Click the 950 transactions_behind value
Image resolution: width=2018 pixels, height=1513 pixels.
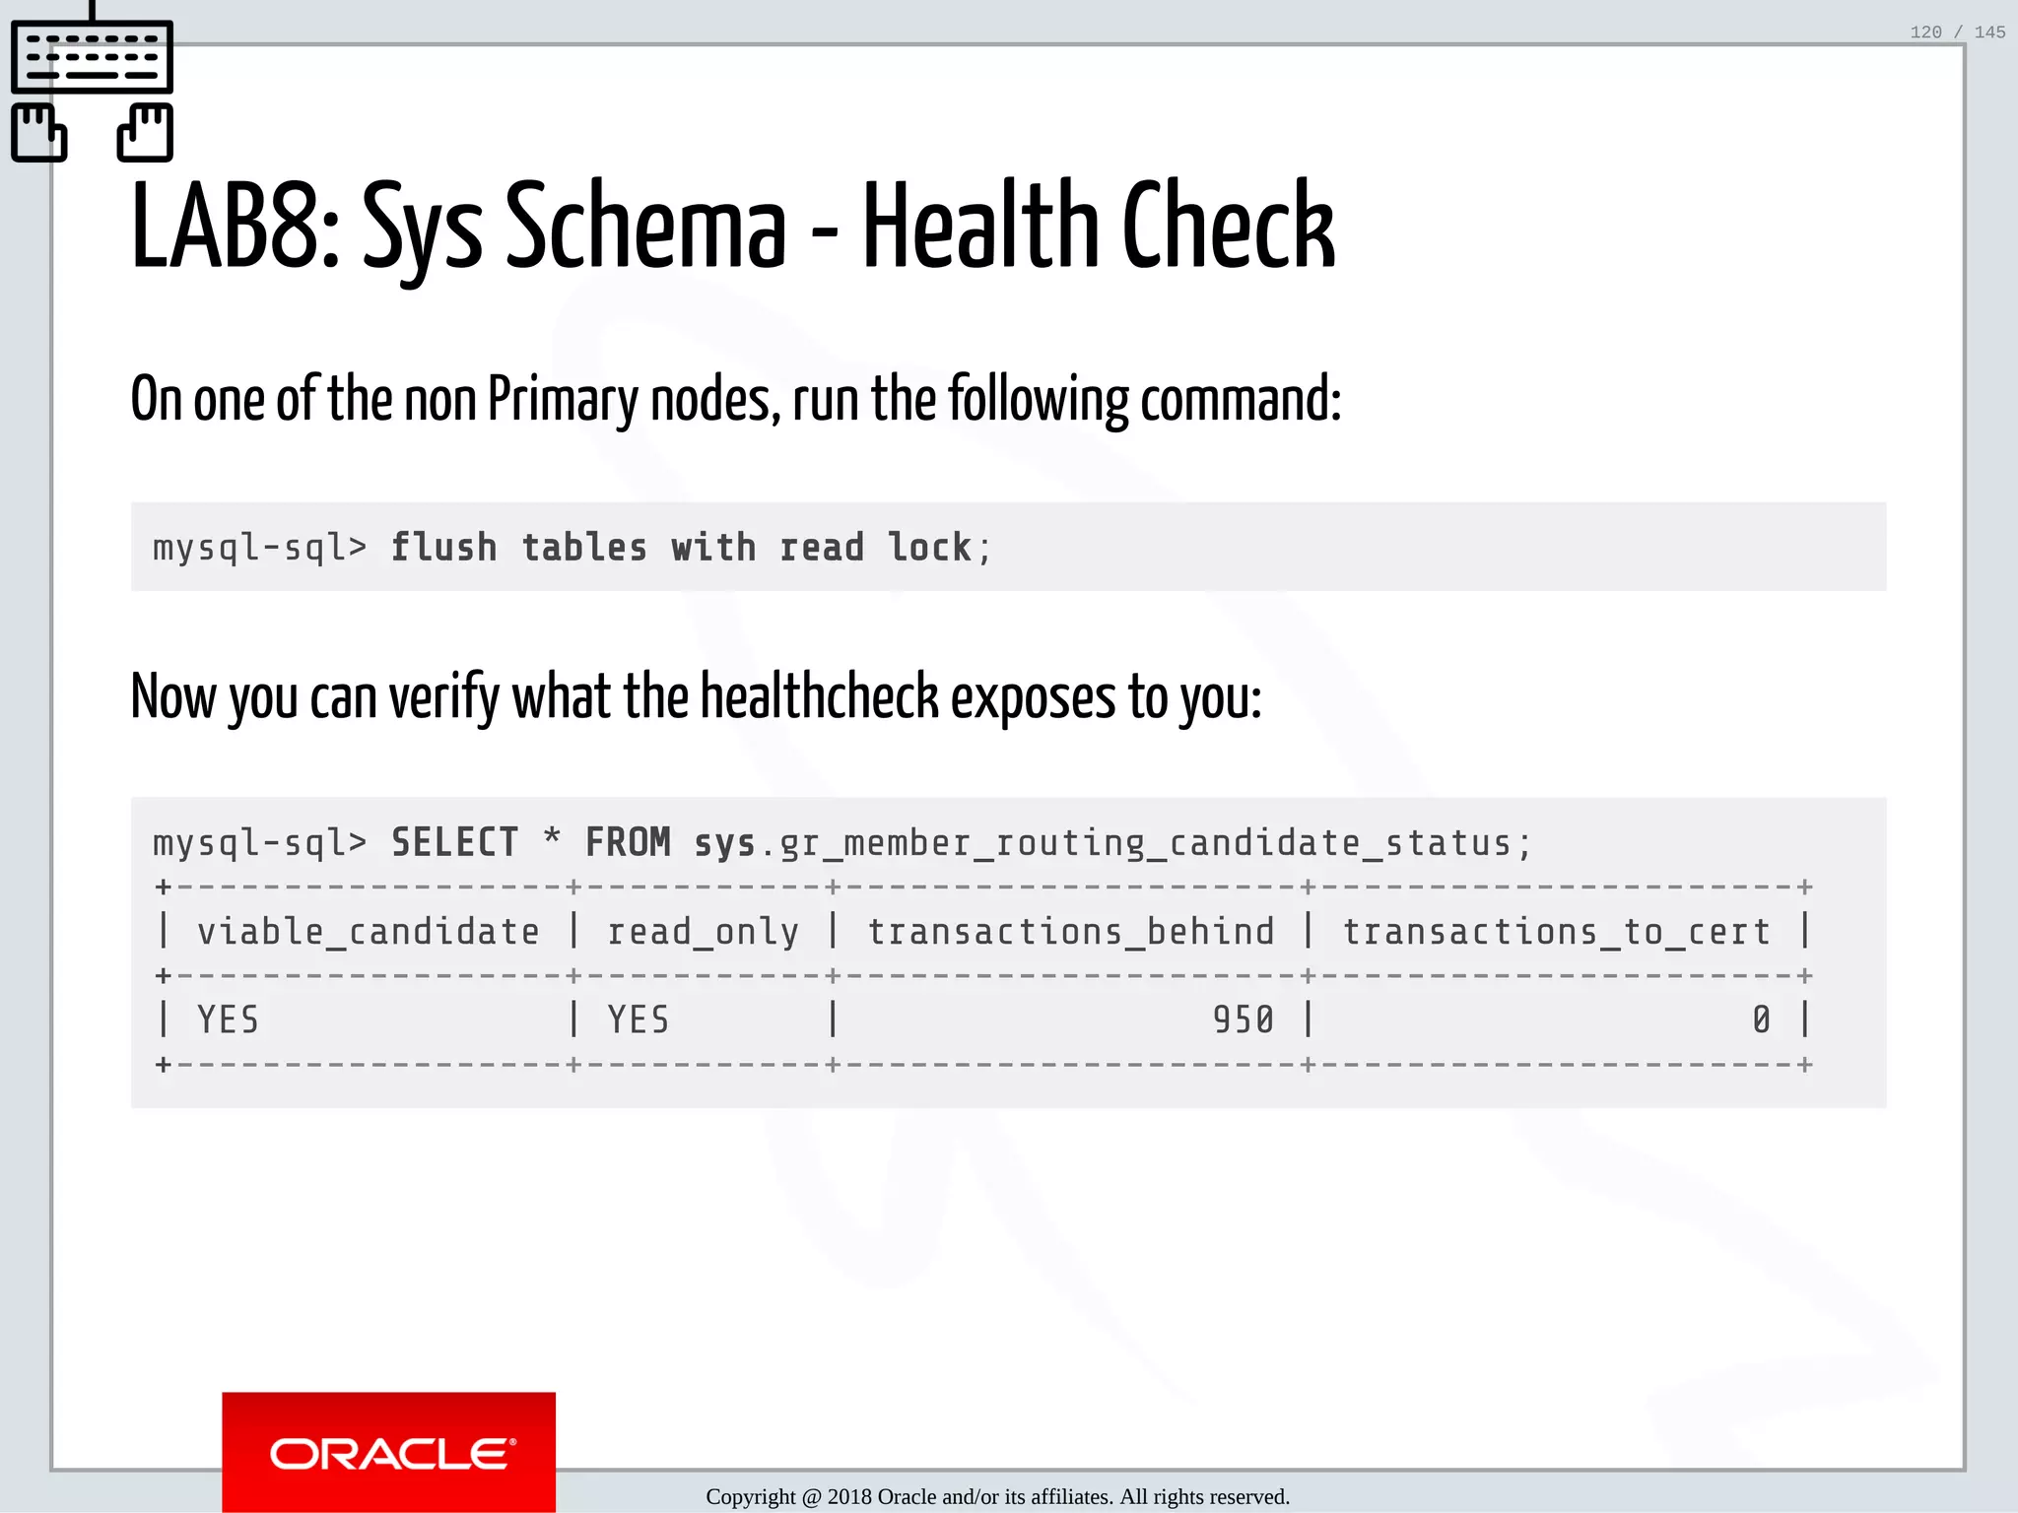[1244, 1020]
